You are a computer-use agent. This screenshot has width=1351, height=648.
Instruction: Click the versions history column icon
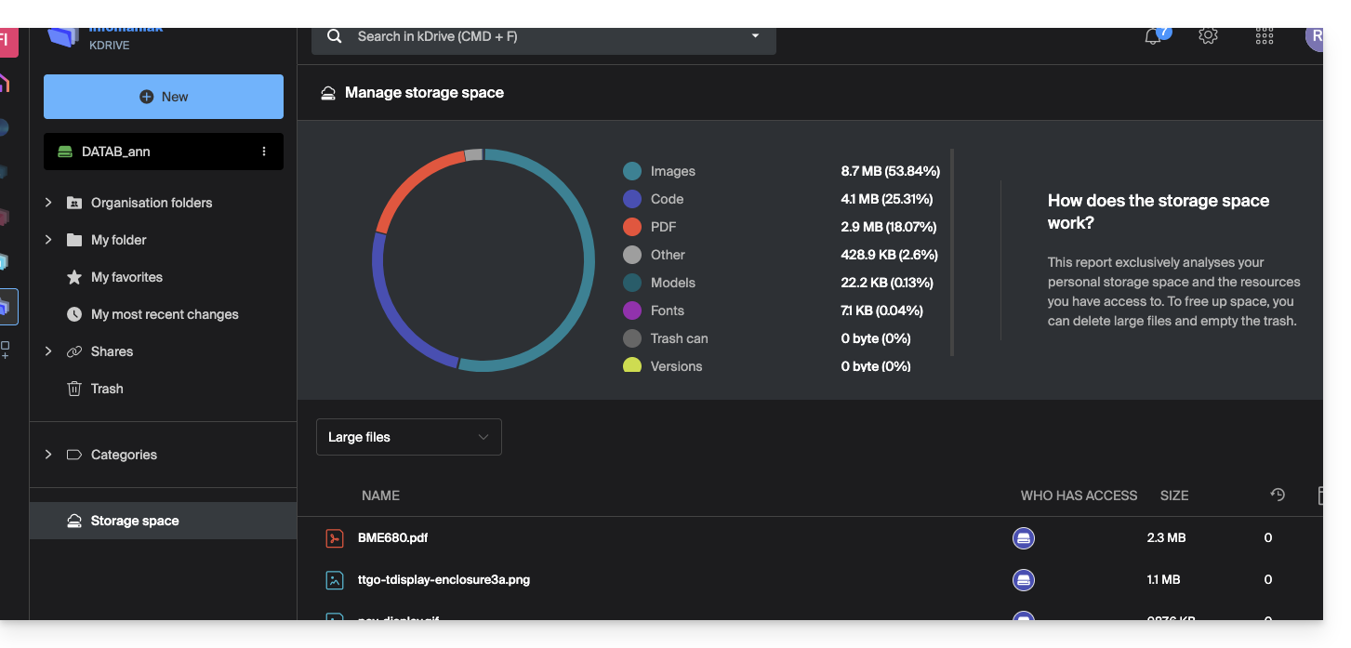1278,496
